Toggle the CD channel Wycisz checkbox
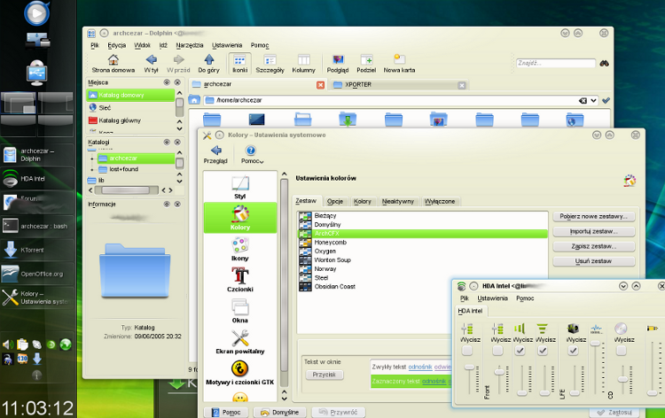 [621, 351]
